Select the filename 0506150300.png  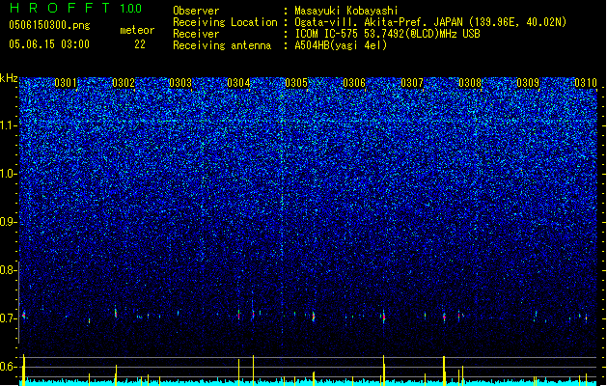click(x=49, y=25)
